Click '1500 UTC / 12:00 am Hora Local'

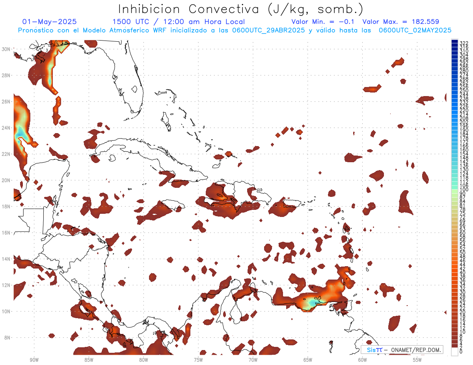coord(179,22)
